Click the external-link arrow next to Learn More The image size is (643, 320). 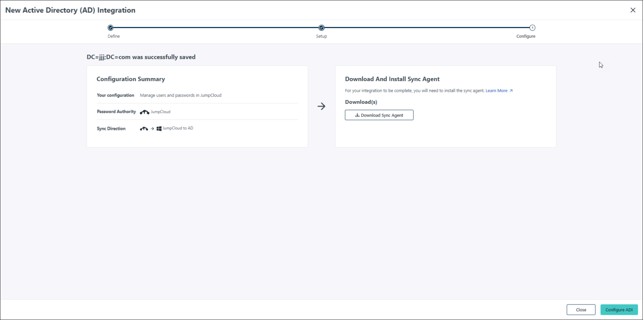tap(512, 90)
